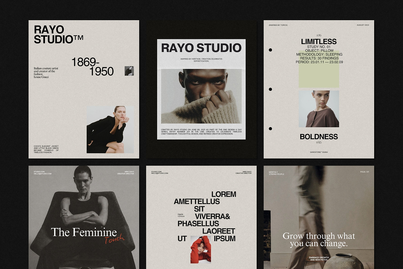
Task: Select the "BOLDNESS" heading
Action: [x=319, y=137]
